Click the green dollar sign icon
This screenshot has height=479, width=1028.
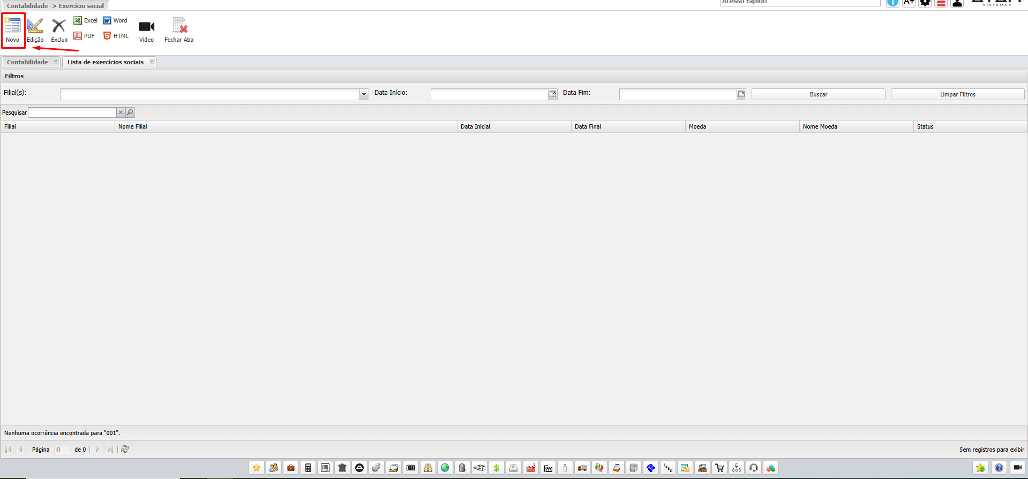[497, 468]
